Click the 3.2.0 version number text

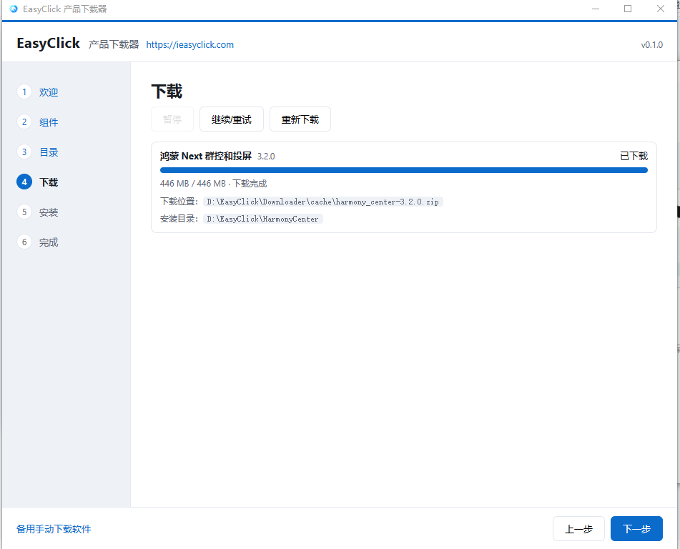[x=266, y=157]
